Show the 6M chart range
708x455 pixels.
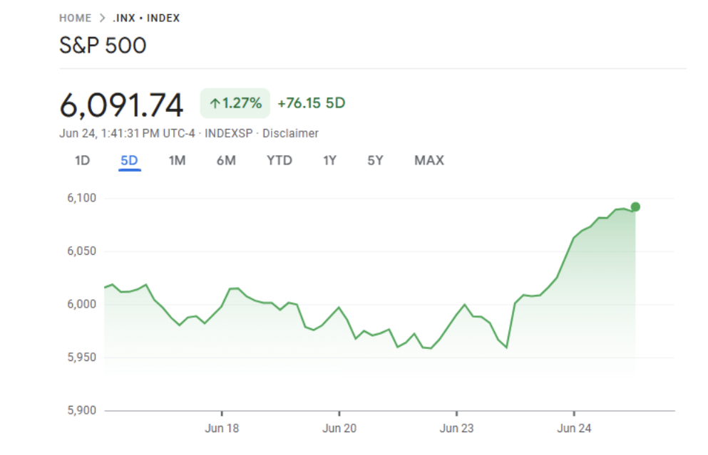coord(226,160)
